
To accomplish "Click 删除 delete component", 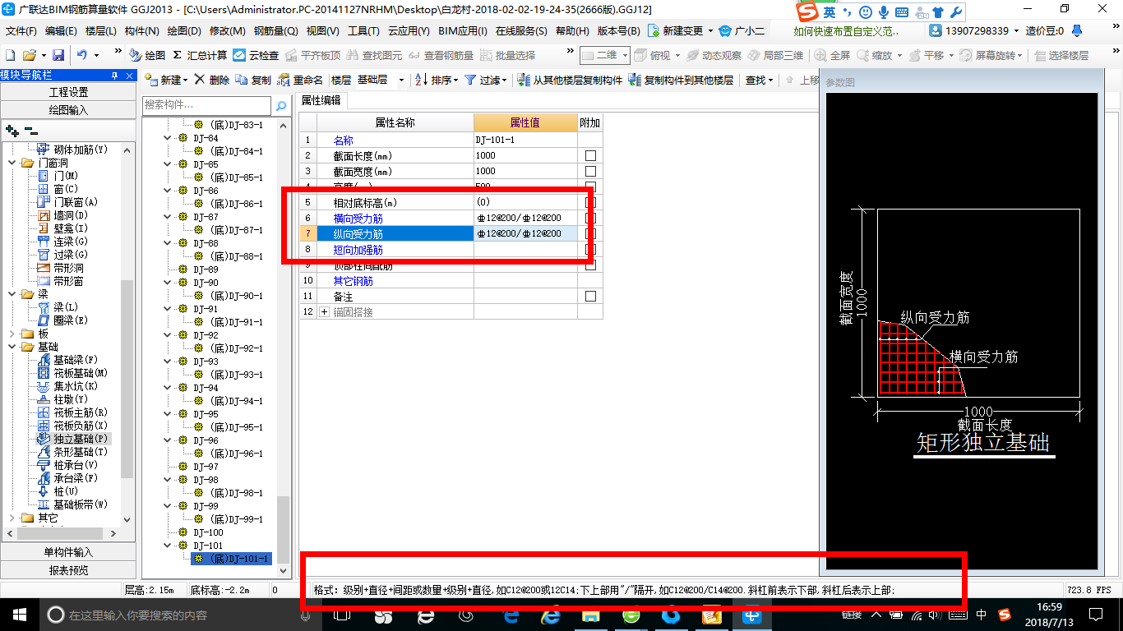I will point(212,80).
